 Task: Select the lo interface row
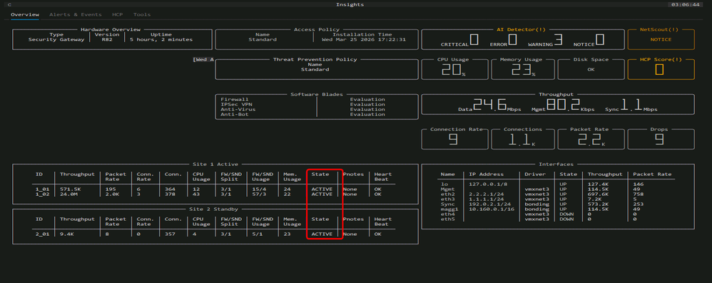pyautogui.click(x=556, y=184)
